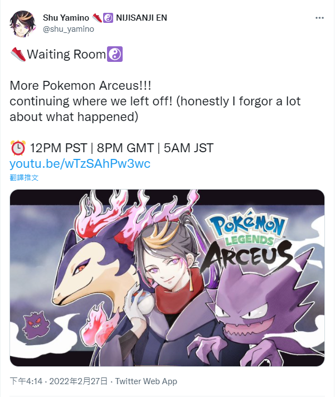335x397 pixels.
Task: Click the 下午4:14 timestamp link
Action: tap(26, 381)
